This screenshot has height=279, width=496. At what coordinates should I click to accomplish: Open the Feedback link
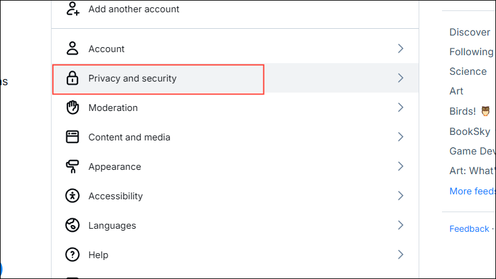[469, 229]
